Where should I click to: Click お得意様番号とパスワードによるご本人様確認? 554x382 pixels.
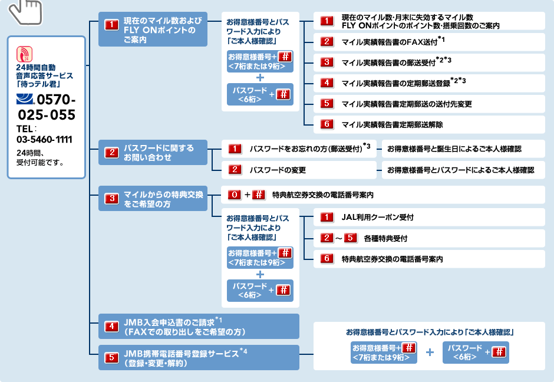[x=464, y=170]
